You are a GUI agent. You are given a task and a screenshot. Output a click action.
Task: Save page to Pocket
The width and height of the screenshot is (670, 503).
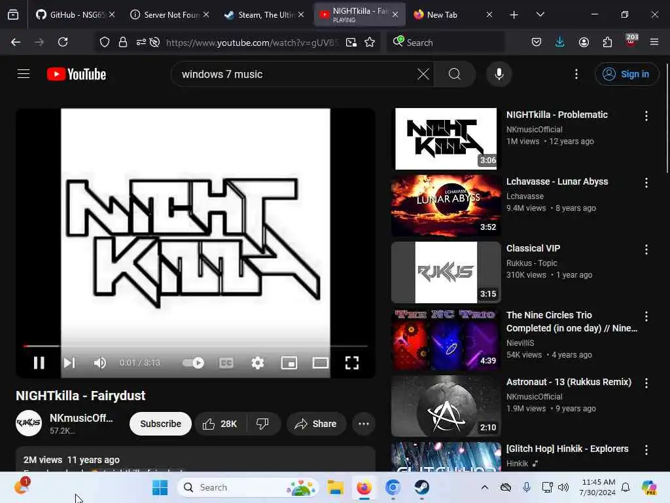click(537, 42)
